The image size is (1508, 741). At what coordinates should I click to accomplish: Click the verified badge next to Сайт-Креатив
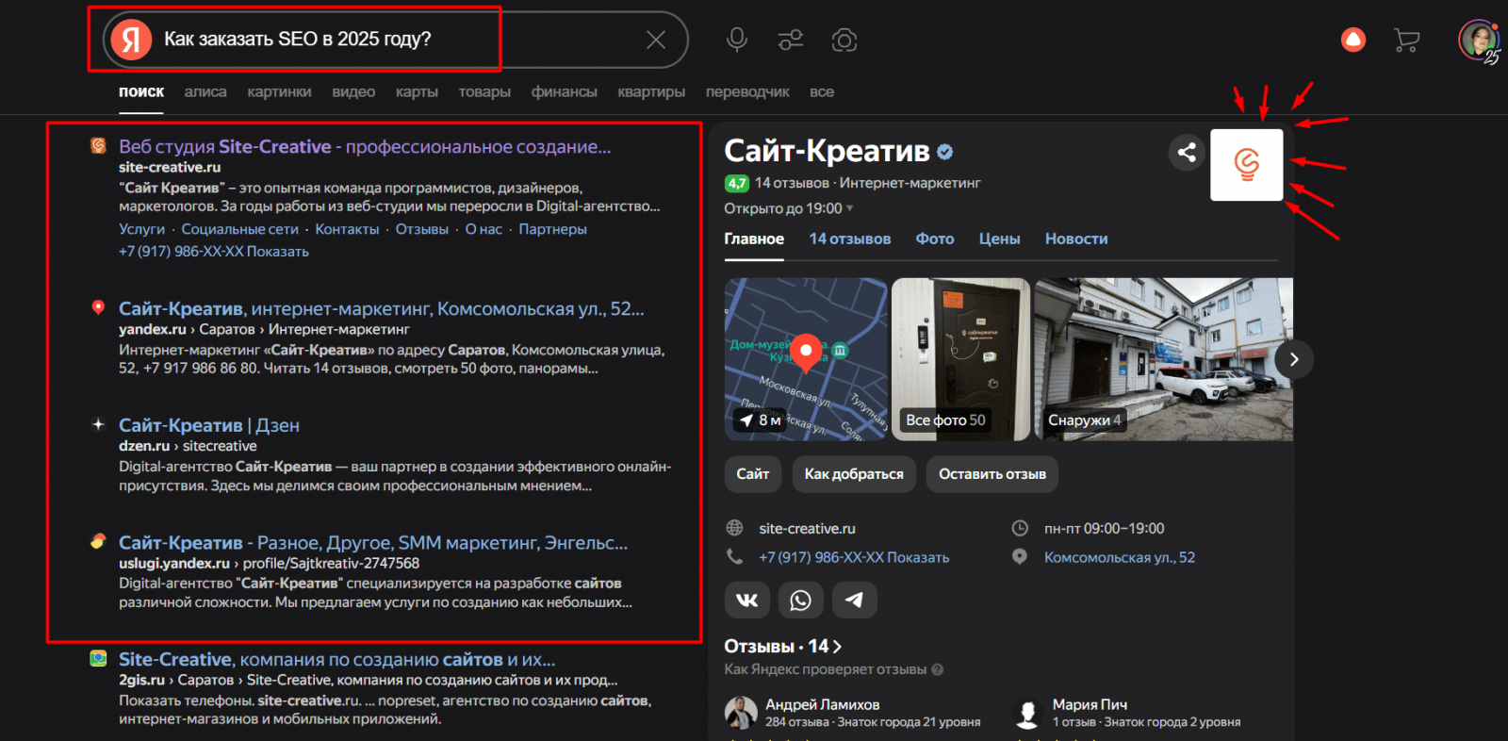tap(945, 152)
